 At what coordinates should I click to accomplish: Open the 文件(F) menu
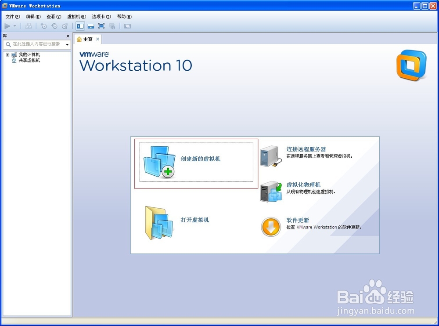pos(13,17)
